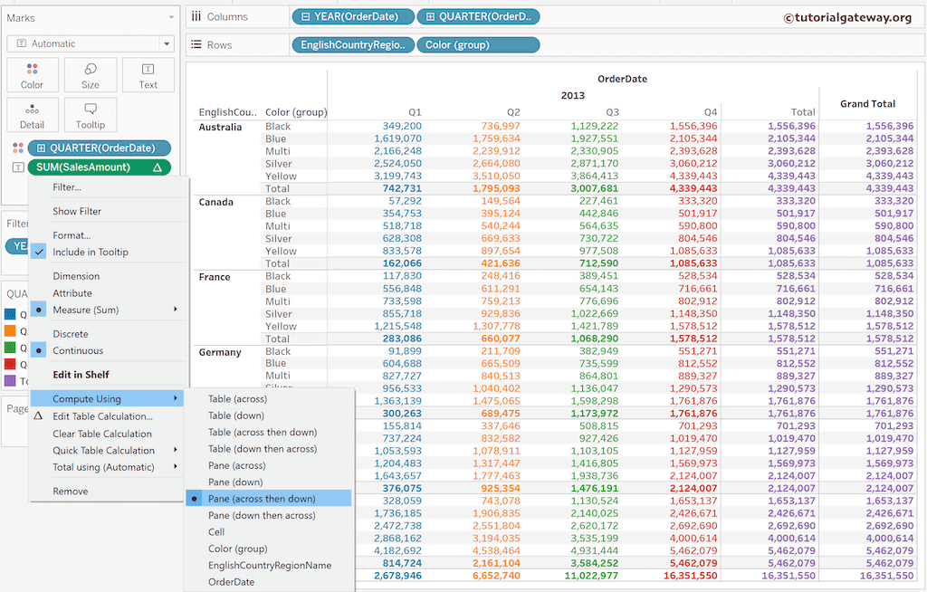Click the Edit in Shelf option
Image resolution: width=927 pixels, height=592 pixels.
84,374
